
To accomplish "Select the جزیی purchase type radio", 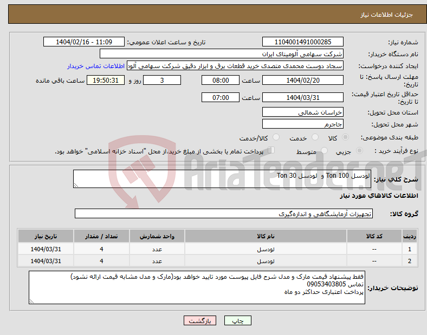I will click(359, 150).
